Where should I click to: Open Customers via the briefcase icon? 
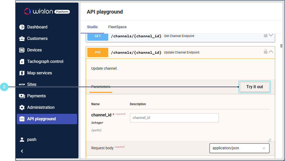pos(22,39)
